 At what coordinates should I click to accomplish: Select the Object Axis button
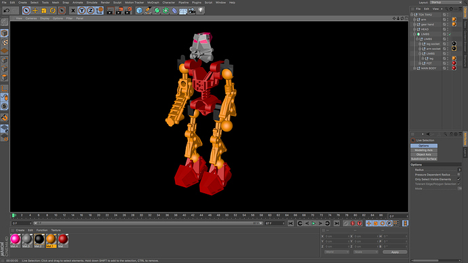(424, 155)
